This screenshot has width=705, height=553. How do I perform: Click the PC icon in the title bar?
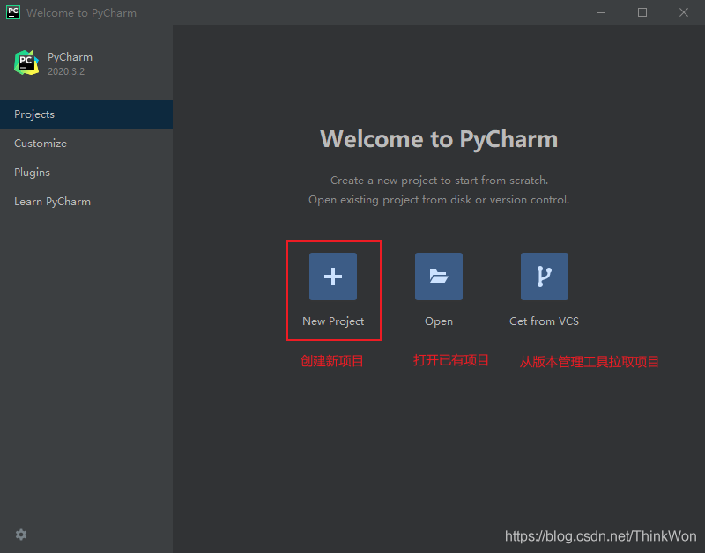(12, 12)
